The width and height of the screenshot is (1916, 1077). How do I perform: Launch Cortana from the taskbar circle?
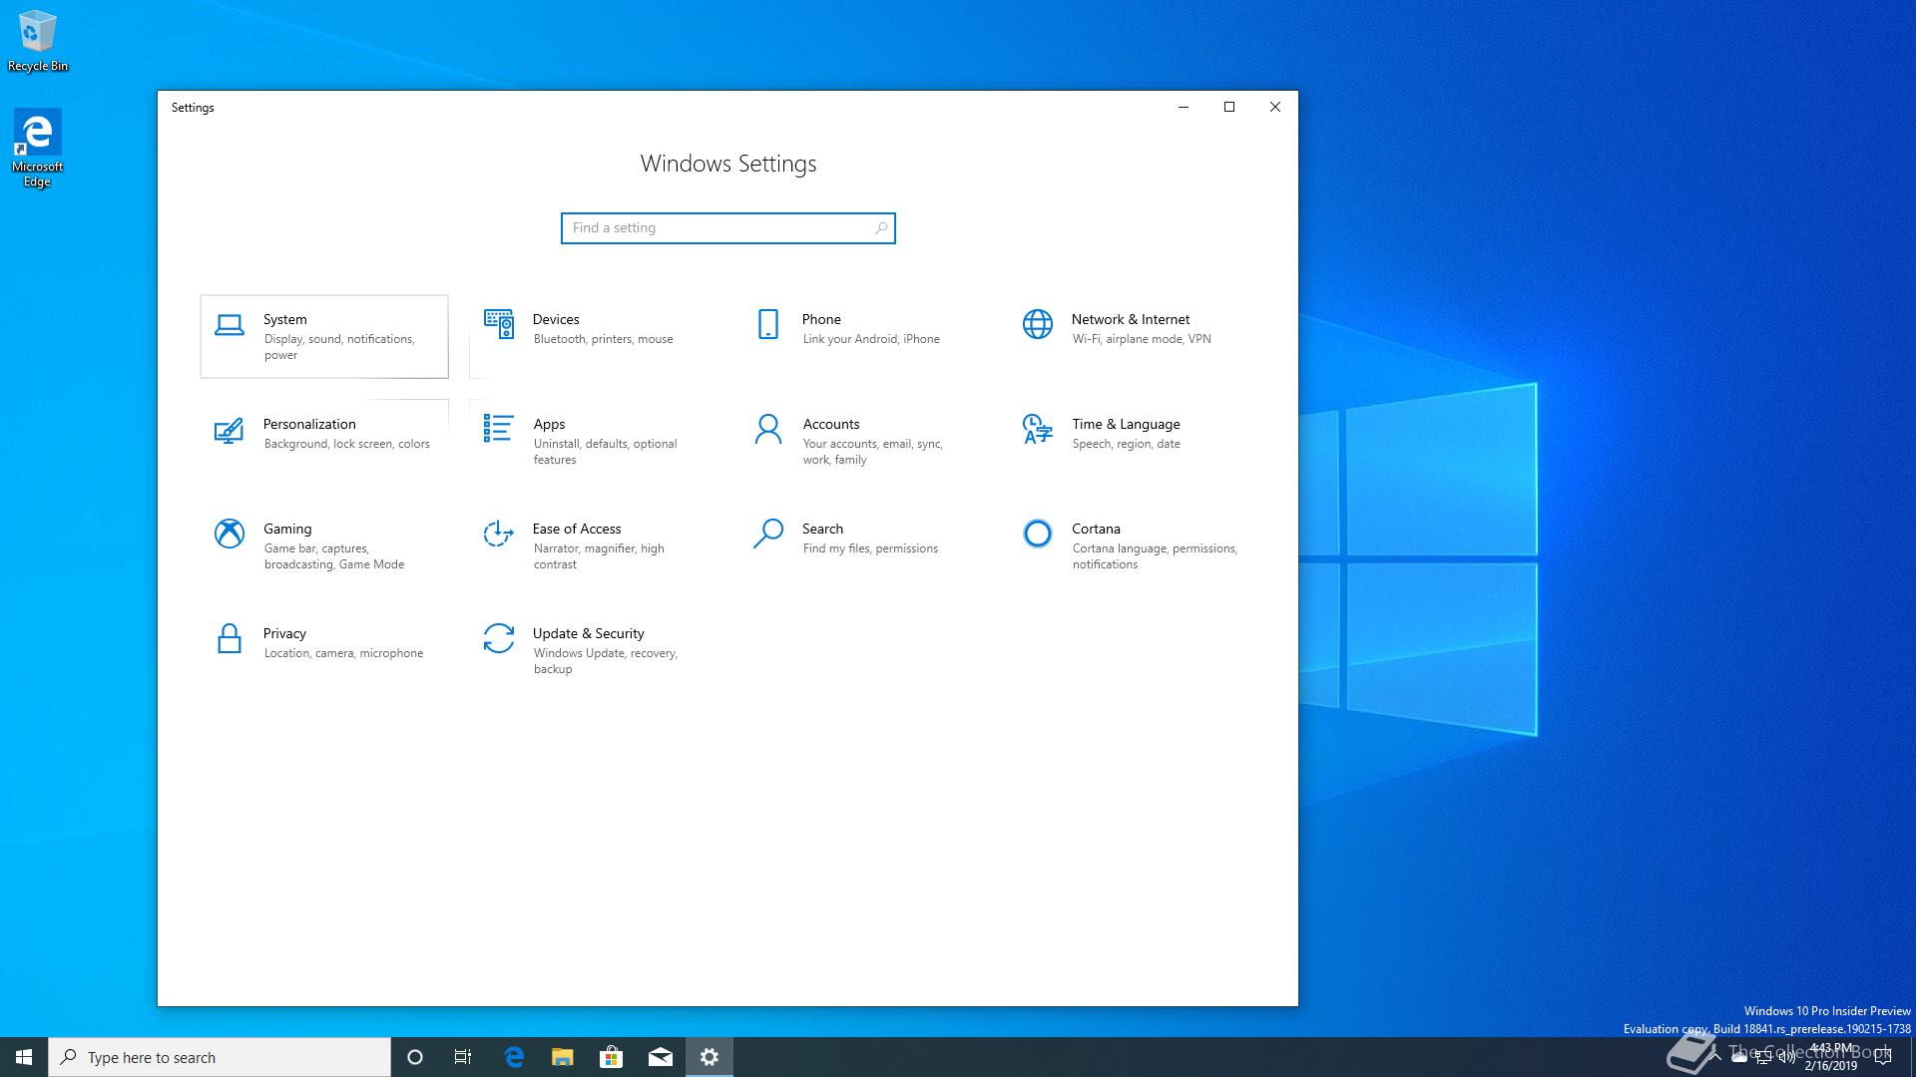[415, 1057]
